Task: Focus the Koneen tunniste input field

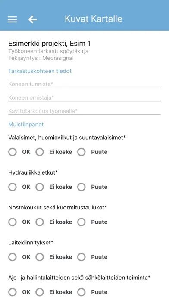Action: point(84,84)
